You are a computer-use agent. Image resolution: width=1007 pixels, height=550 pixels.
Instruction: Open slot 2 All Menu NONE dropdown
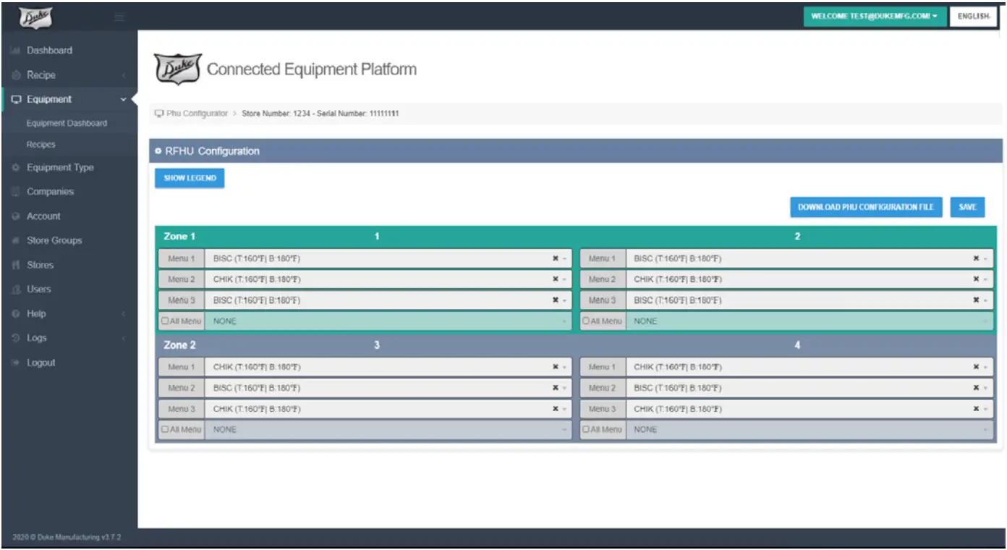(x=810, y=321)
